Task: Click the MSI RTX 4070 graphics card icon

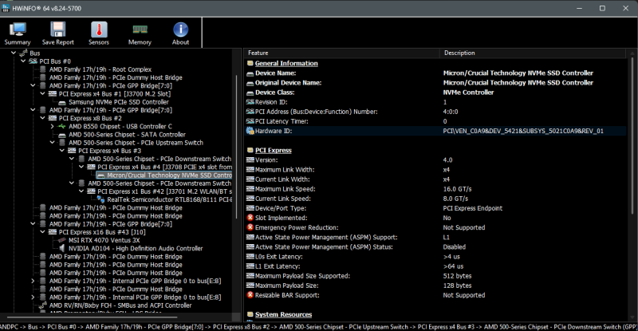Action: pos(62,240)
